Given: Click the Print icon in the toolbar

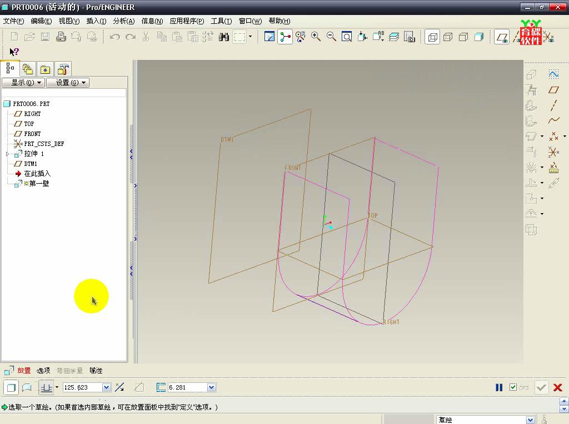Looking at the screenshot, I should [x=61, y=37].
